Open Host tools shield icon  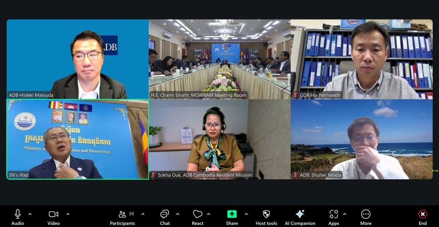[x=266, y=214]
